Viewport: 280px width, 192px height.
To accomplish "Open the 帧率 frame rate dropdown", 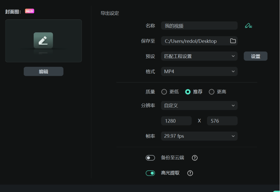I will (199, 136).
